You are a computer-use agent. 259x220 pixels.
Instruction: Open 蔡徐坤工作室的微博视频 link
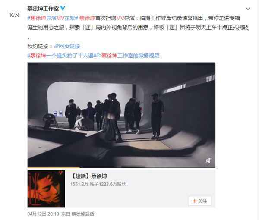[x=130, y=56]
